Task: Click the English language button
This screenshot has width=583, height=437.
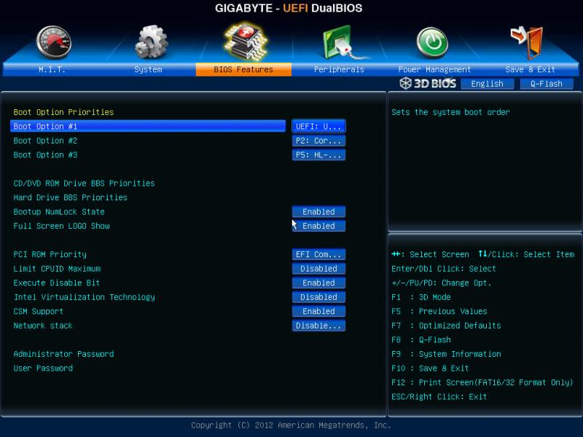Action: point(487,84)
